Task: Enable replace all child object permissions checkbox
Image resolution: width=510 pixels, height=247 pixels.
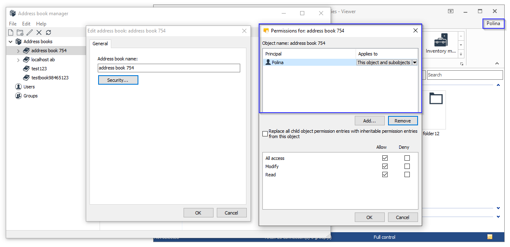Action: pyautogui.click(x=265, y=134)
